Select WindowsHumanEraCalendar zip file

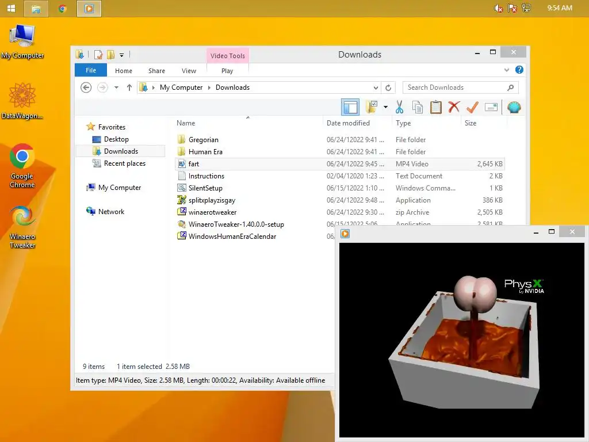[x=232, y=237]
